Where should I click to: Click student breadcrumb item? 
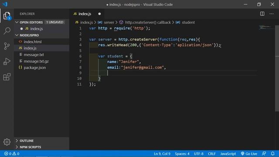pyautogui.click(x=188, y=22)
